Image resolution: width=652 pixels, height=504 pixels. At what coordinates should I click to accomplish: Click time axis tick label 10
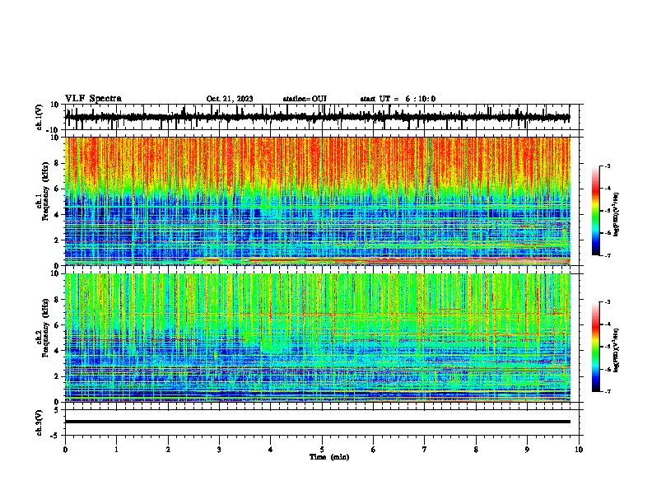[x=579, y=450]
